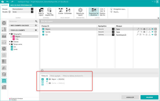Disable the Région filter checkbox
The image size is (160, 101).
47,79
